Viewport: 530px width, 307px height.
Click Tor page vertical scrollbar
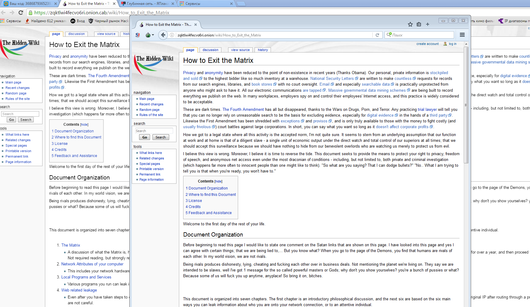[466, 105]
